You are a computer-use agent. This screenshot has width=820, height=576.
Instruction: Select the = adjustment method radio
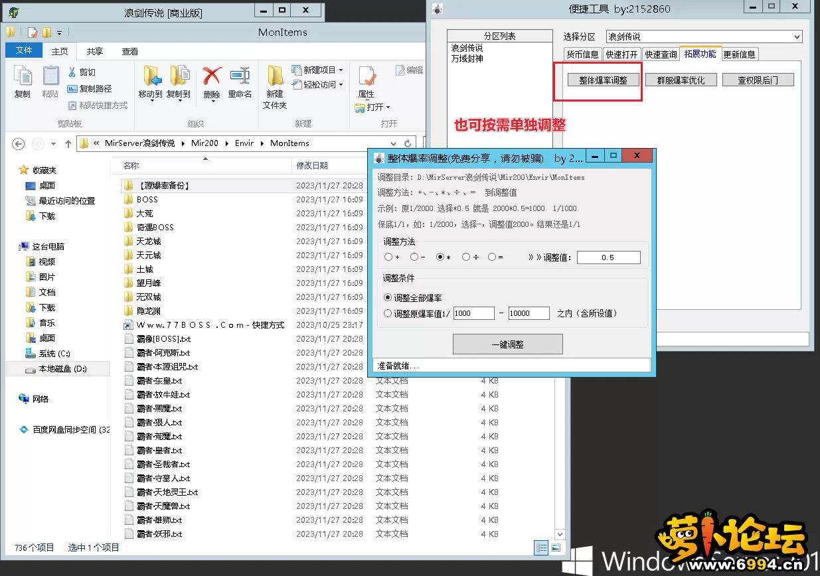(x=492, y=257)
